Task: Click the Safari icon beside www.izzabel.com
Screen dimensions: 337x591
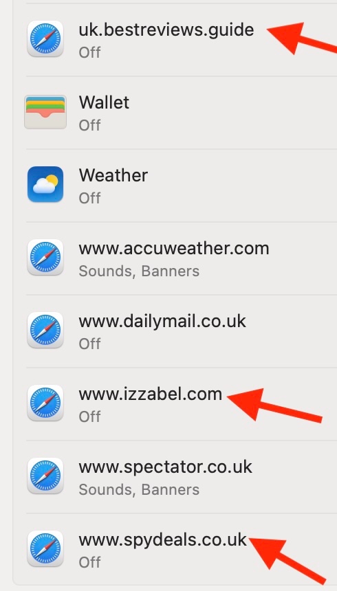Action: click(x=45, y=403)
